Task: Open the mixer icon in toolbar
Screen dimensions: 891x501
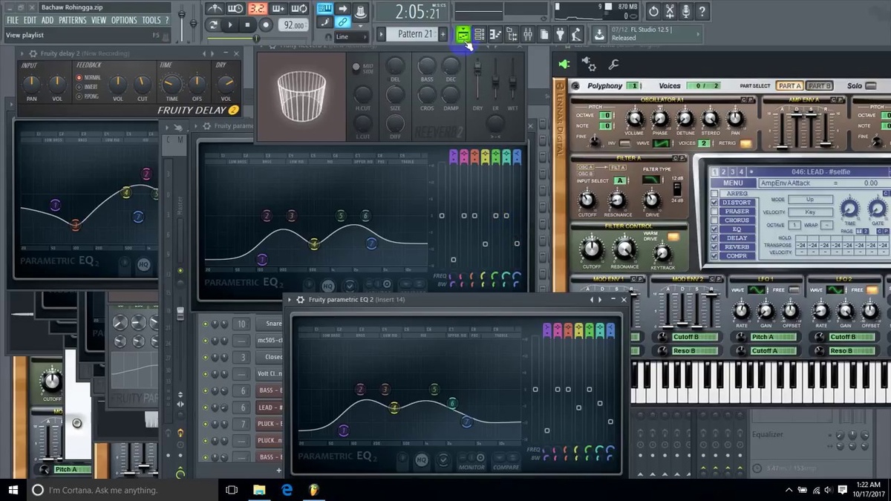Action: (x=528, y=34)
